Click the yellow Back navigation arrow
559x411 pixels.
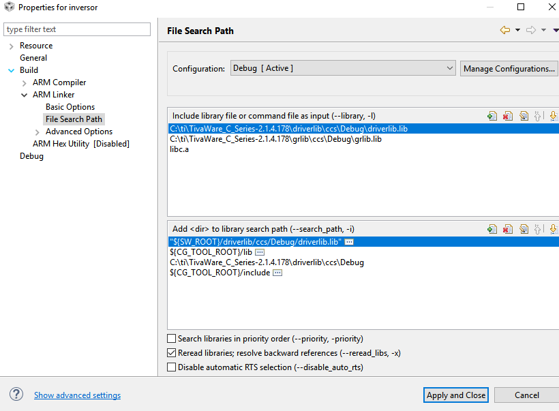tap(504, 30)
